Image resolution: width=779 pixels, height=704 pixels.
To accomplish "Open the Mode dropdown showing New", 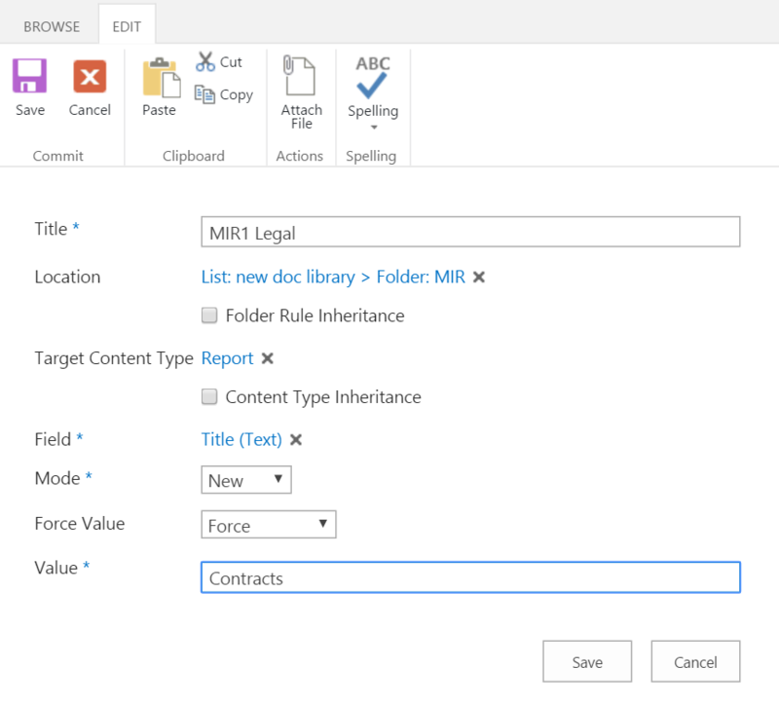I will point(246,480).
